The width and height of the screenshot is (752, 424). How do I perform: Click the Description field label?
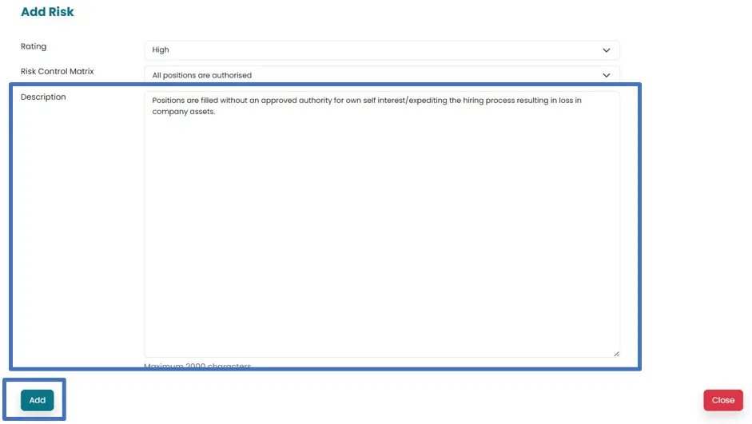coord(43,97)
